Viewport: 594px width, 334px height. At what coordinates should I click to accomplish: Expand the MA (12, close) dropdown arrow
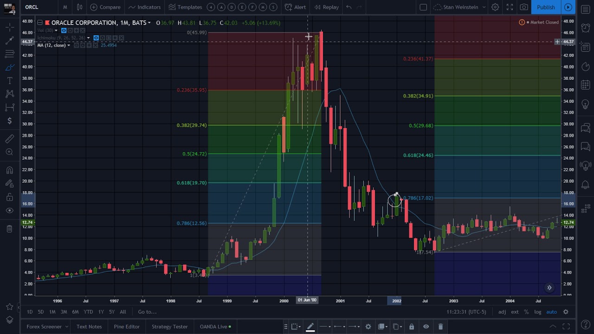pos(69,45)
